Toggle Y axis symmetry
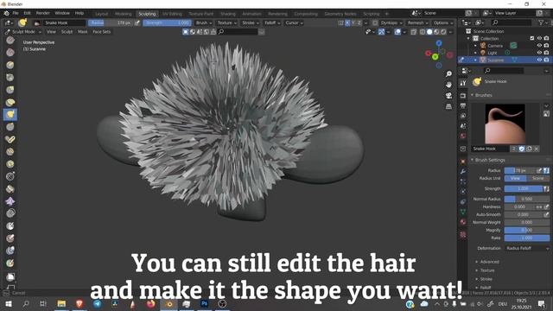This screenshot has width=553, height=311. [x=353, y=23]
